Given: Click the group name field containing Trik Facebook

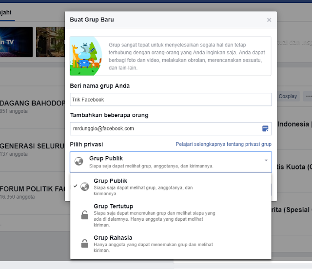Looking at the screenshot, I should pyautogui.click(x=171, y=100).
